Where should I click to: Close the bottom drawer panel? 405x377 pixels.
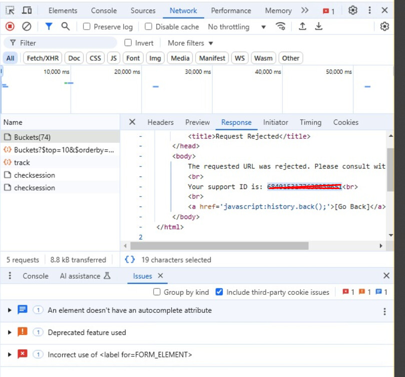click(x=386, y=276)
